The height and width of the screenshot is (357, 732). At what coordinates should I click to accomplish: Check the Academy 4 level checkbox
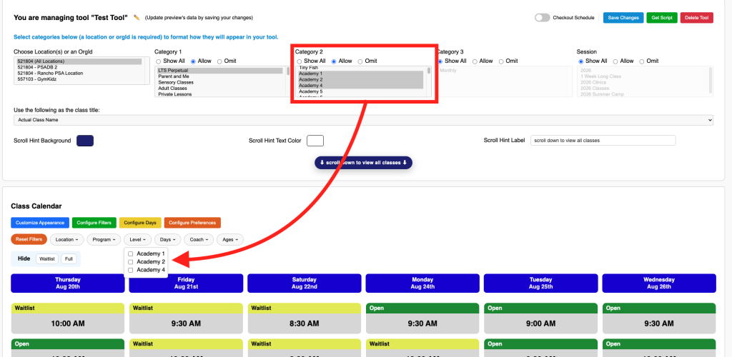pyautogui.click(x=131, y=271)
